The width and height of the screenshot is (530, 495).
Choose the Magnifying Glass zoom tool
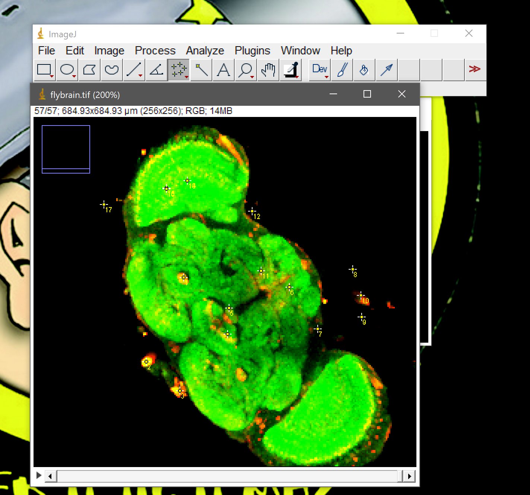tap(246, 70)
